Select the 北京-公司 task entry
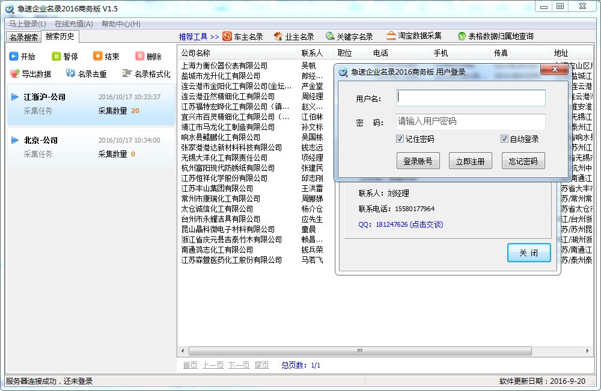601x391 pixels. (90, 147)
